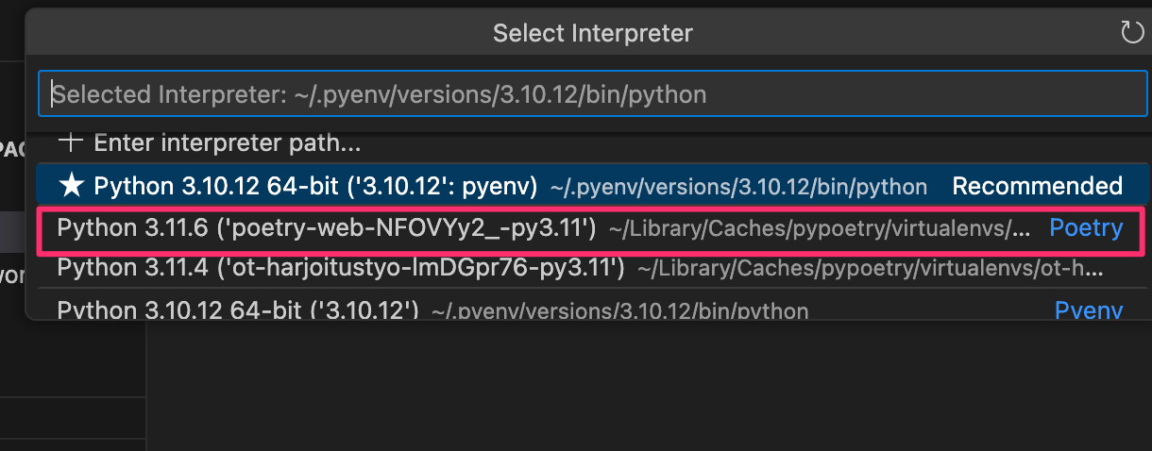Pick the Python 3.11.4 ot-harjoitustyo interpreter
1152x451 pixels.
click(x=340, y=269)
